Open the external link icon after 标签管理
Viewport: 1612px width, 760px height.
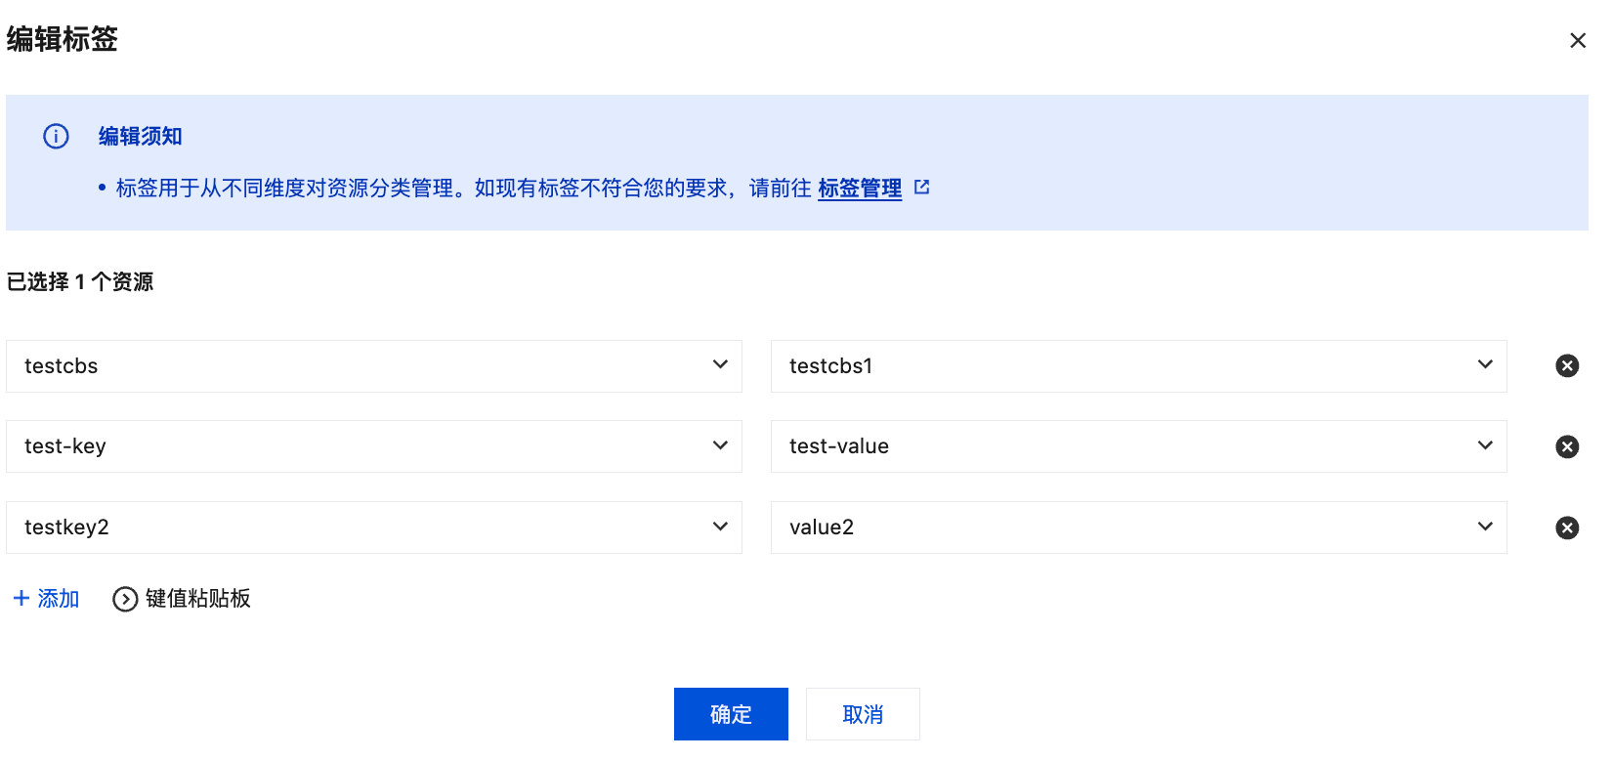pos(921,187)
